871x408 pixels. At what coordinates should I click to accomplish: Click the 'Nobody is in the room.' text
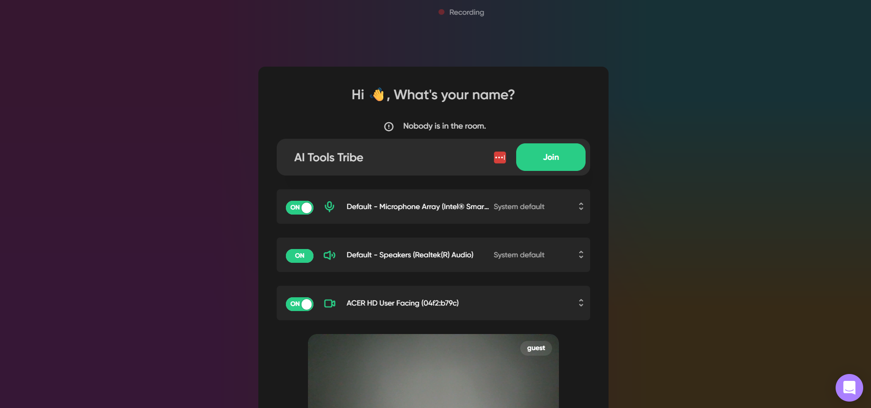coord(444,126)
